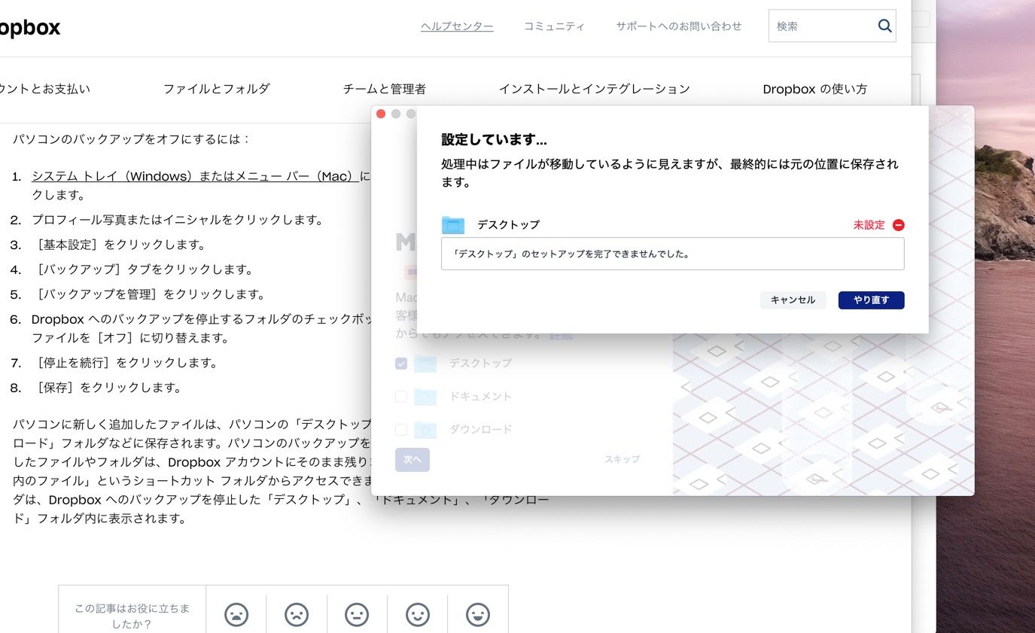1035x633 pixels.
Task: Click the very happy grinning face rating
Action: pos(478,614)
